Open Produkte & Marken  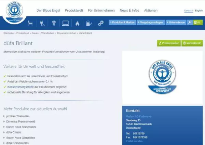point(122,22)
